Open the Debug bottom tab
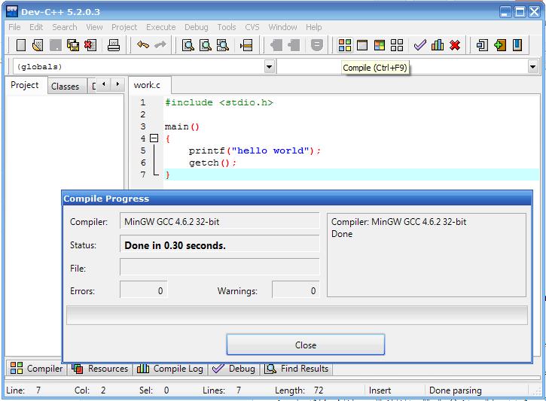This screenshot has height=401, width=546. tap(233, 369)
